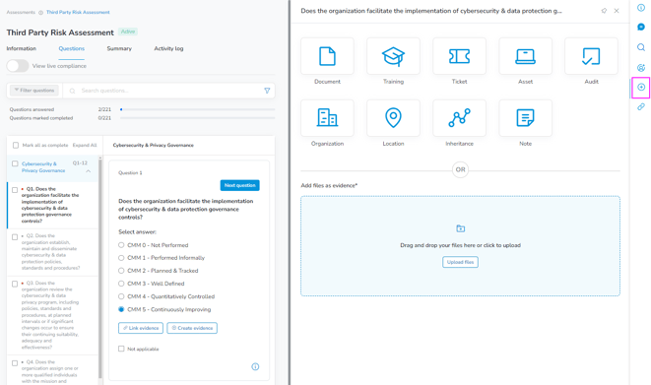Open question Q4 in the list

[x=50, y=371]
